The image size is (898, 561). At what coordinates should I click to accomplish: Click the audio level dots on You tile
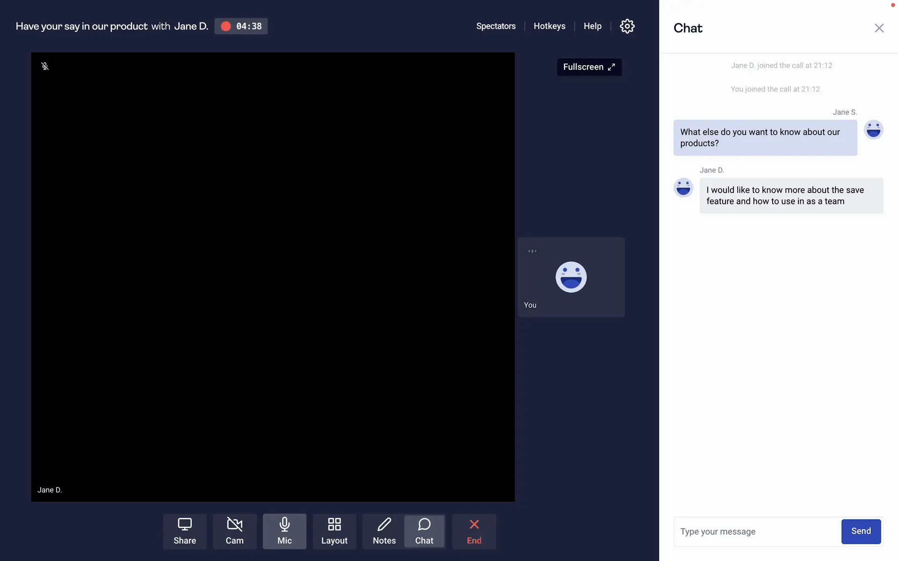[532, 251]
